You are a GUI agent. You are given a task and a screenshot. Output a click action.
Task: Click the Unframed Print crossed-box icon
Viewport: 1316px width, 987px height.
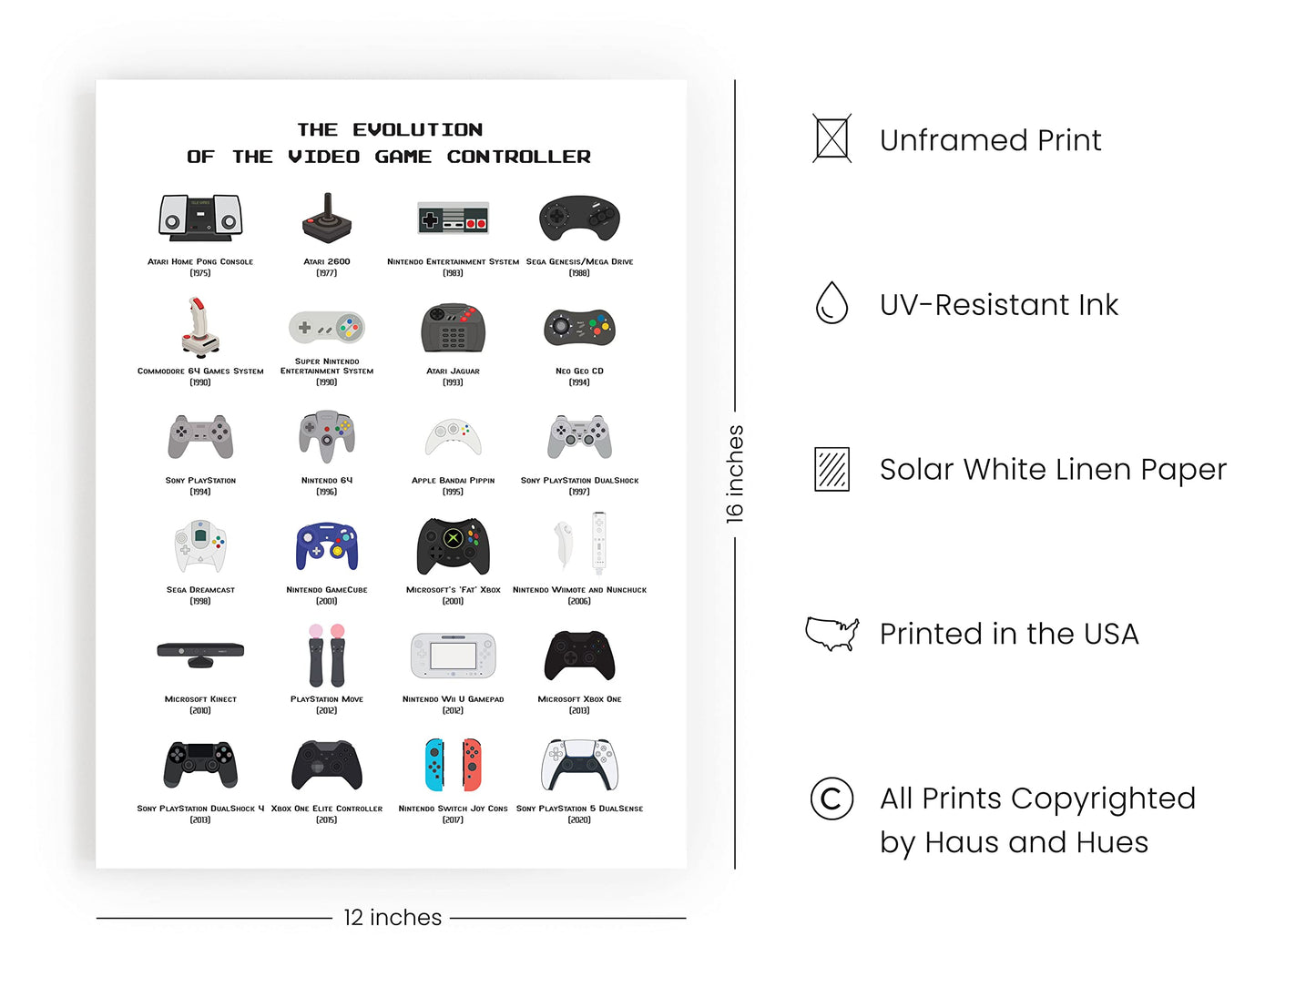tap(831, 139)
